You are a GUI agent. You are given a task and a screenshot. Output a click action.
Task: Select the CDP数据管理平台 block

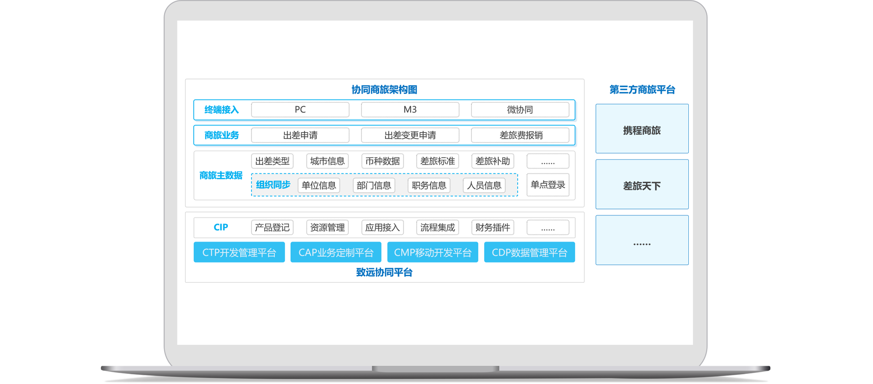point(529,252)
